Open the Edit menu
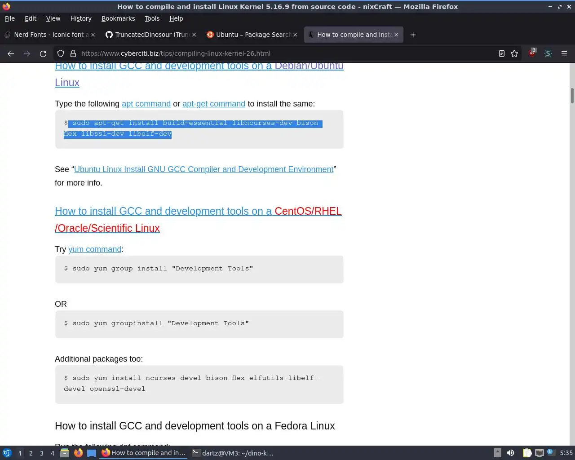This screenshot has width=575, height=460. pos(31,18)
